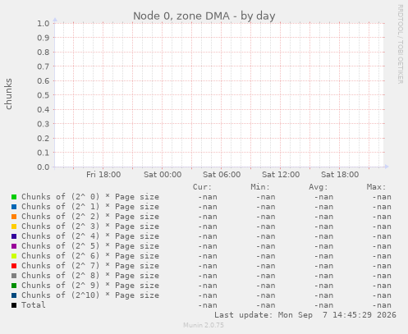Viewport: 408px width, 334px height.
Task: Click the green swatch for 2^ 0 chunks
Action: coord(14,197)
